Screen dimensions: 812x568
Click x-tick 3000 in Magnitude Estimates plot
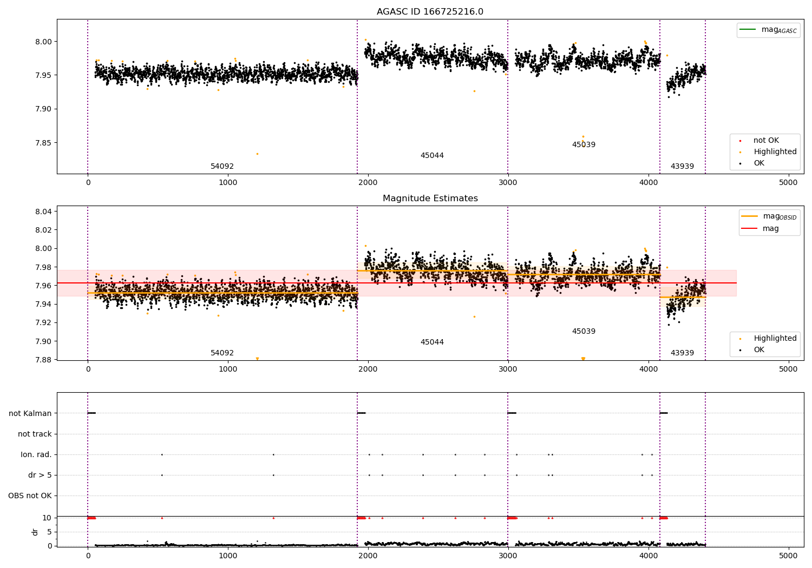coord(508,369)
